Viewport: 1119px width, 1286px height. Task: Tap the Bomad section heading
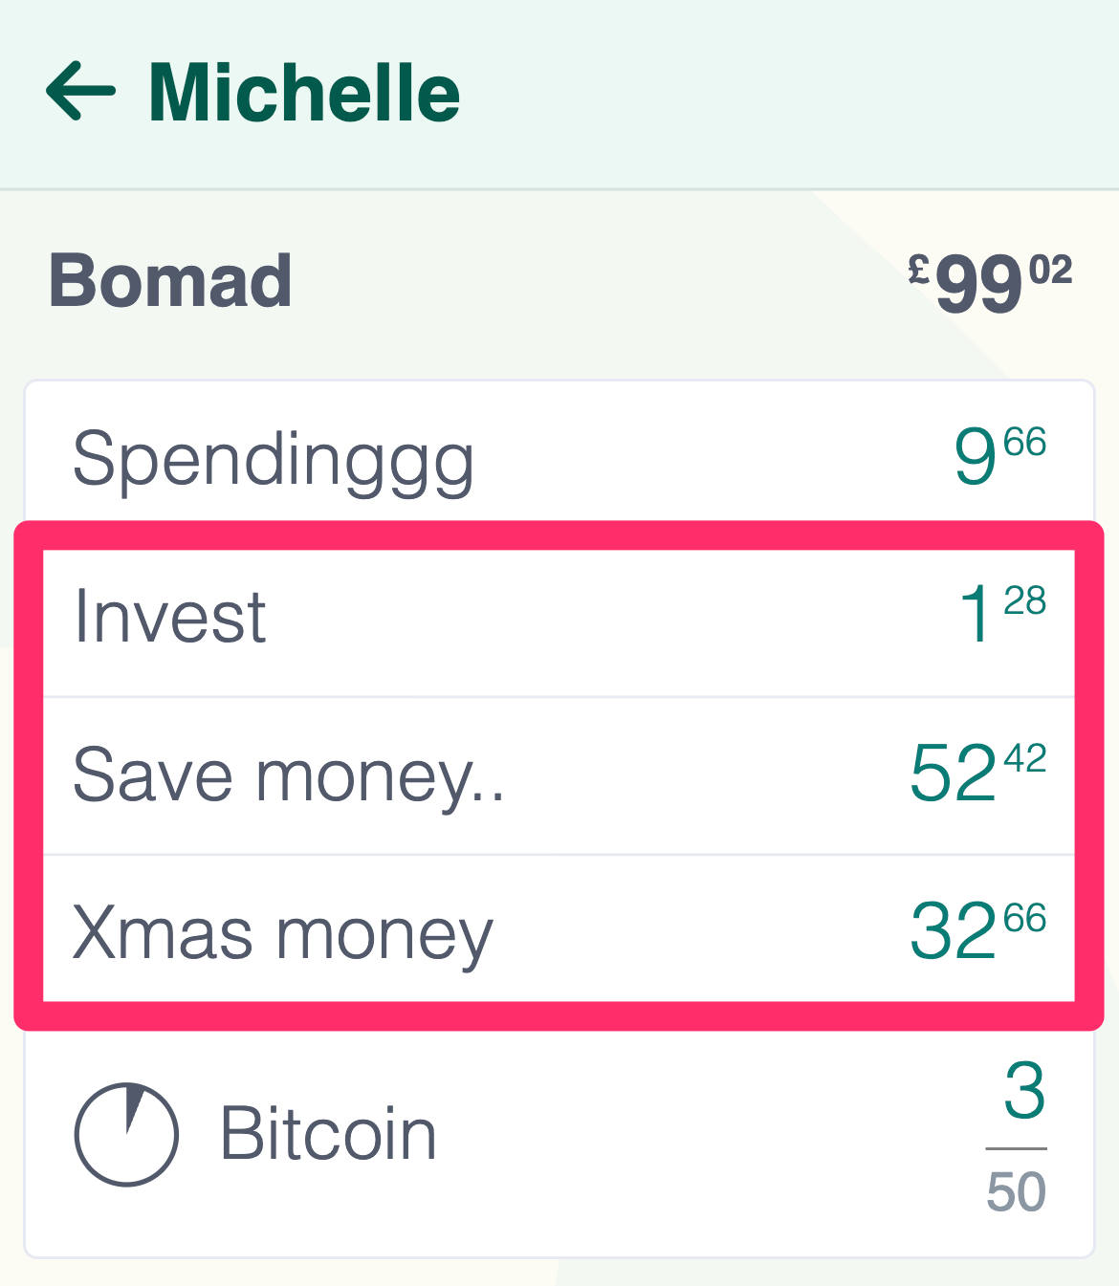(x=170, y=280)
